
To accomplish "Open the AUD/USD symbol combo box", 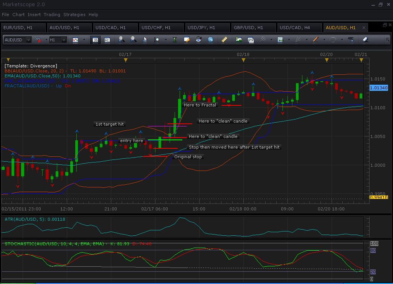I will pos(18,40).
